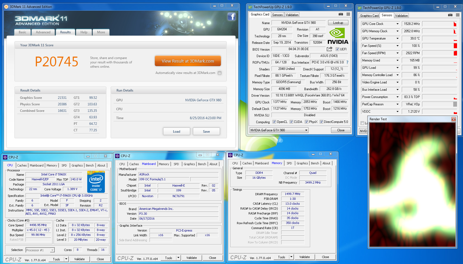Viewport: 463px width, 264px height.
Task: Open the Processor #1 selection dropdown in CPU-Z
Action: click(40, 250)
